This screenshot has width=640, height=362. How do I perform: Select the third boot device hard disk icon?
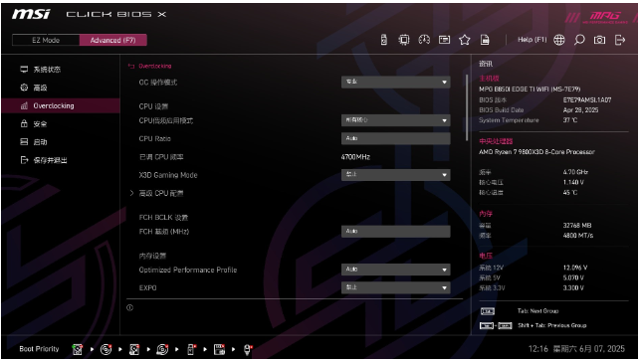[134, 349]
